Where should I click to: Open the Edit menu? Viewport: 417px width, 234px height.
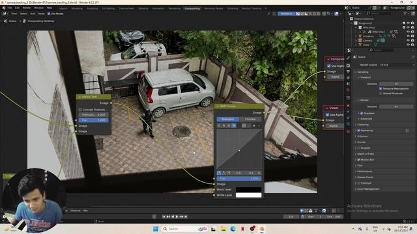coord(17,8)
